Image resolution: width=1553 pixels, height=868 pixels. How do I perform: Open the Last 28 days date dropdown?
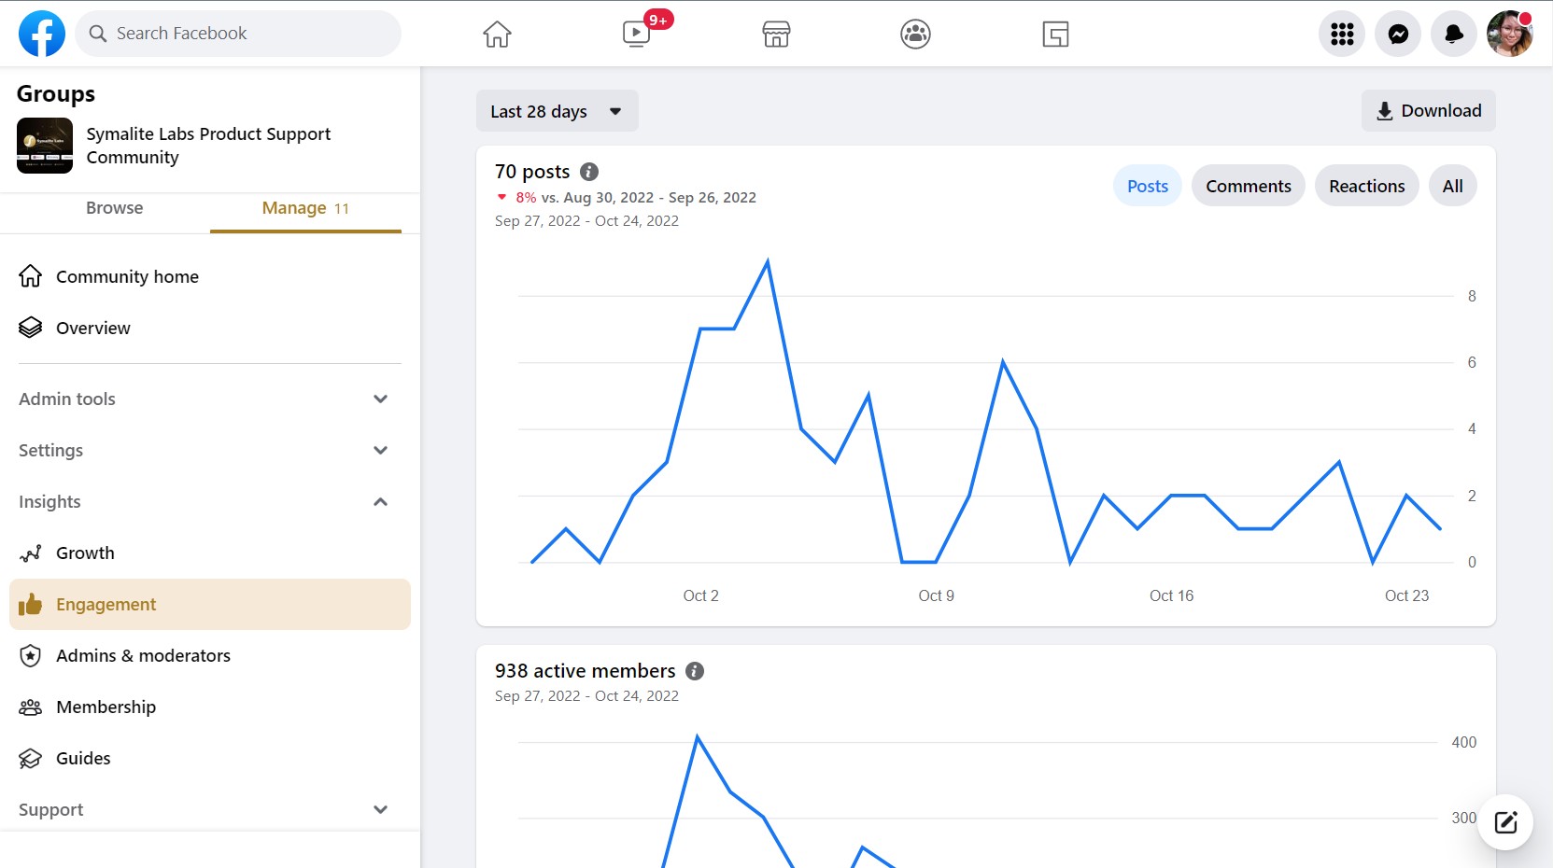[x=557, y=111]
